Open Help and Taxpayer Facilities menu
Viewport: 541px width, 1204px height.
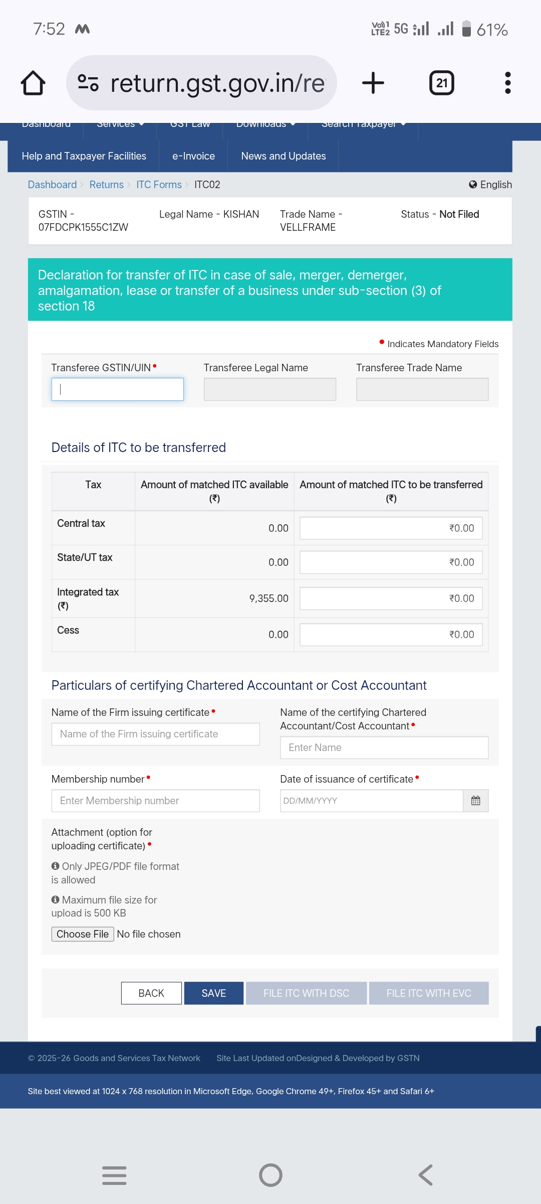coord(84,156)
